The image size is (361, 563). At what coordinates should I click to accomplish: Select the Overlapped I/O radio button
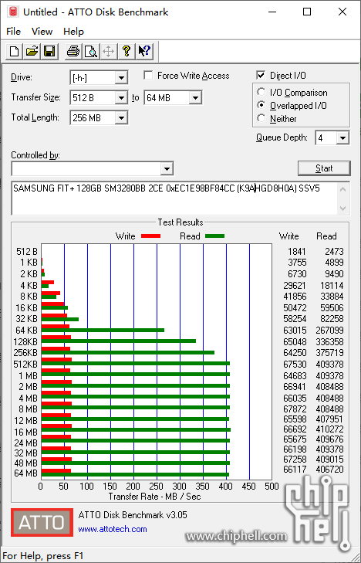[x=261, y=105]
